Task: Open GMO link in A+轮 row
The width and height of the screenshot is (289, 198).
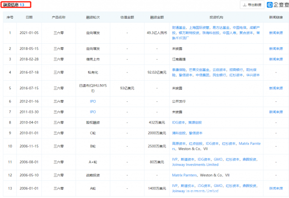Action: click(x=218, y=160)
